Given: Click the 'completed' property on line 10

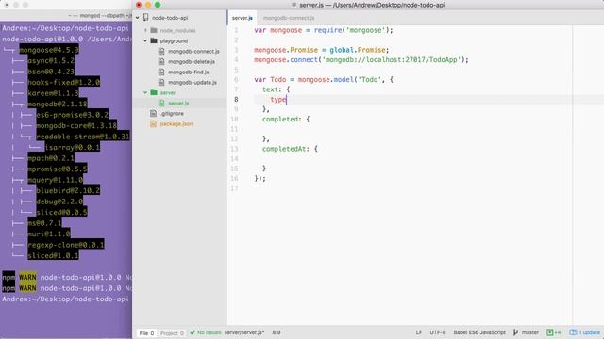Looking at the screenshot, I should point(280,120).
